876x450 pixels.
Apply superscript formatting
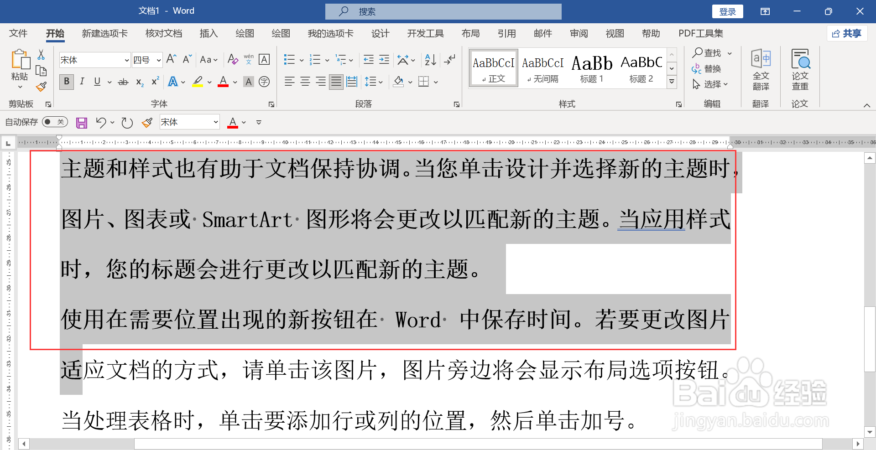click(x=155, y=81)
